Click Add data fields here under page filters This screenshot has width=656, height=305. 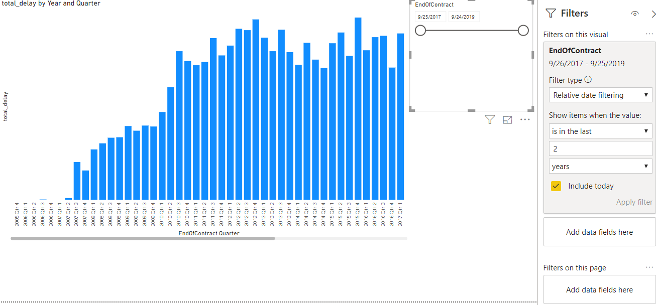point(599,289)
